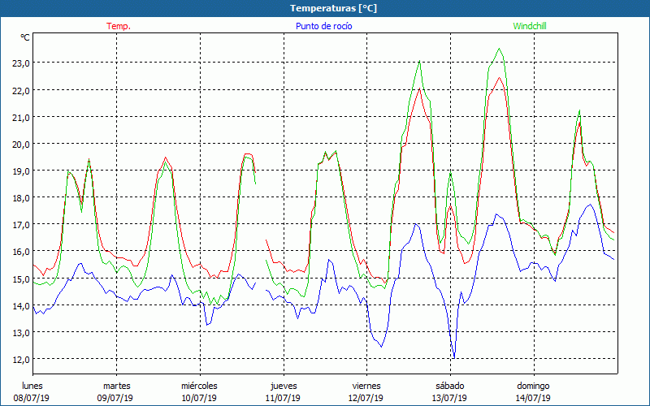Click the 11/07/19 date label

point(283,398)
